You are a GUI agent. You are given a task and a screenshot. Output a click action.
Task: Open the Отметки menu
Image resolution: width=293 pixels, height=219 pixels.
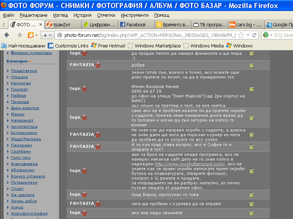[106, 15]
